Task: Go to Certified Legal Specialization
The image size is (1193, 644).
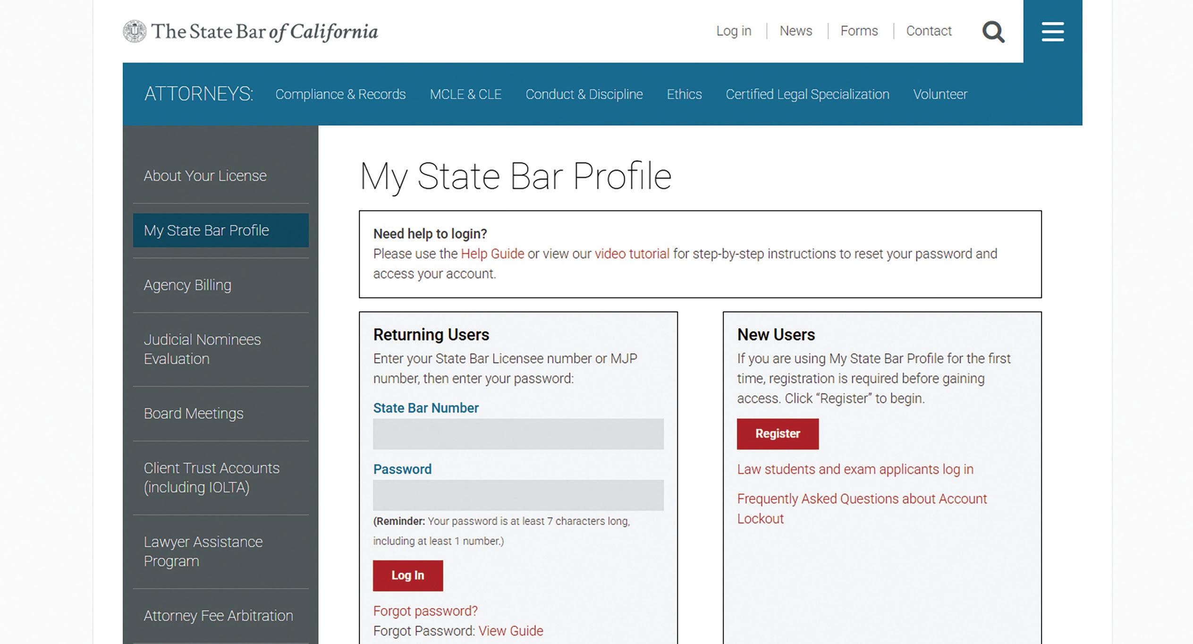Action: [807, 94]
